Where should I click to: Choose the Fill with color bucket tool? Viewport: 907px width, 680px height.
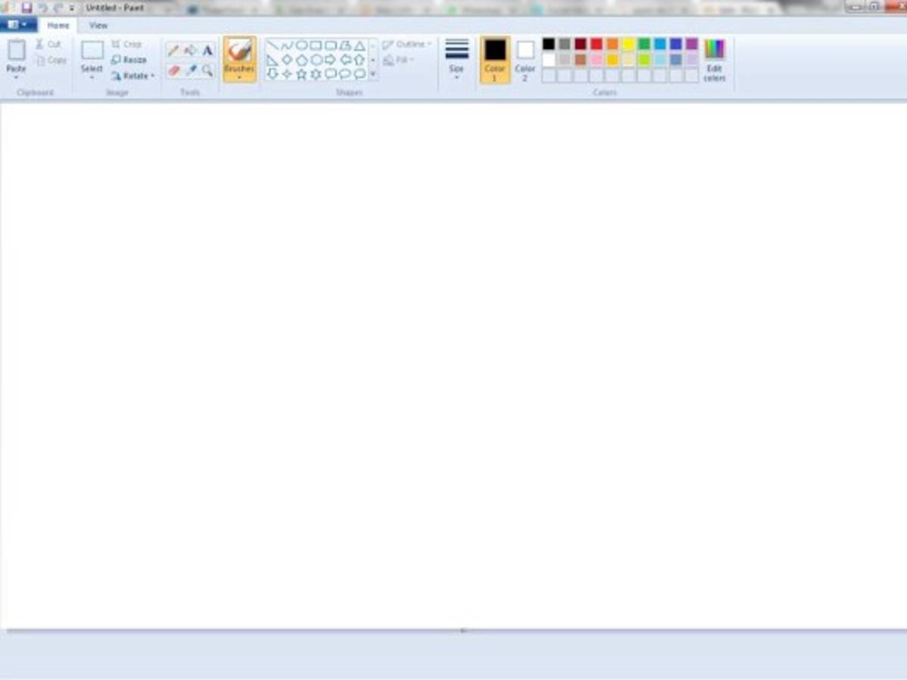point(190,51)
